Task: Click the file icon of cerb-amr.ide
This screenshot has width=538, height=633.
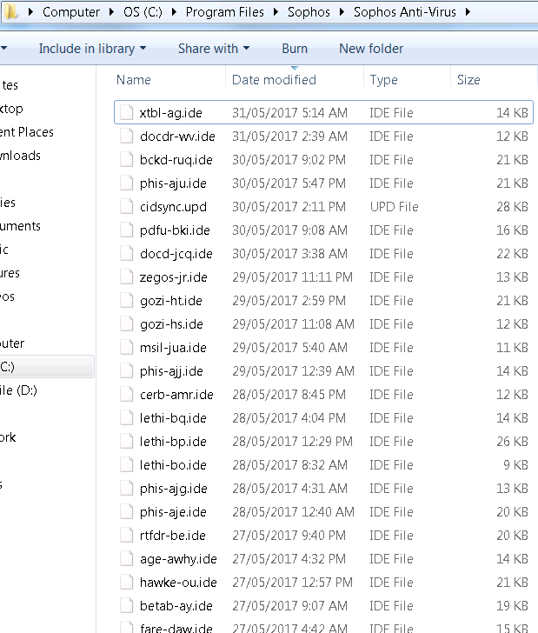Action: [126, 395]
